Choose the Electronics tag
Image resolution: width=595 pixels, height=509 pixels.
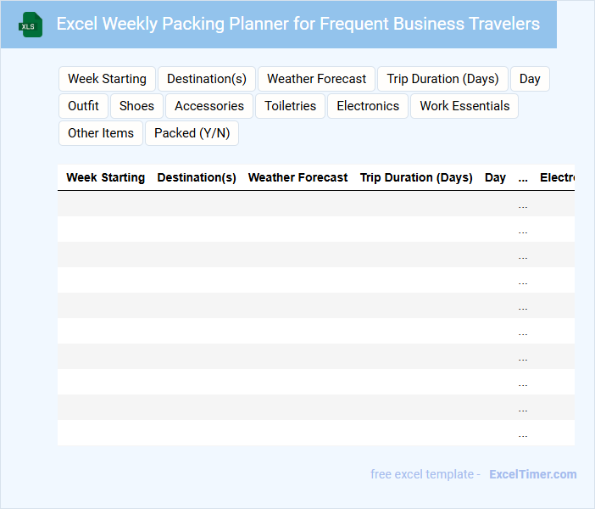pyautogui.click(x=368, y=106)
